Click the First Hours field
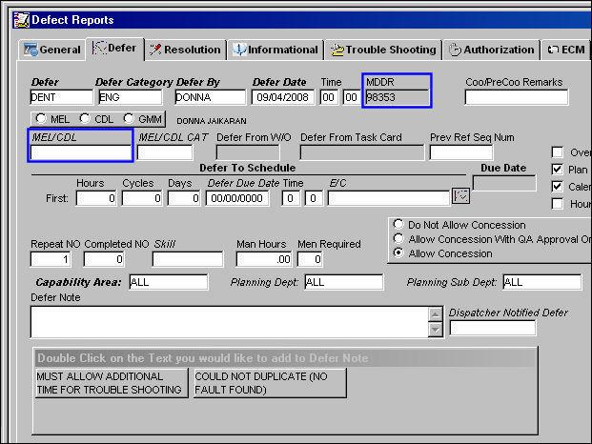Image resolution: width=592 pixels, height=444 pixels. tap(96, 198)
